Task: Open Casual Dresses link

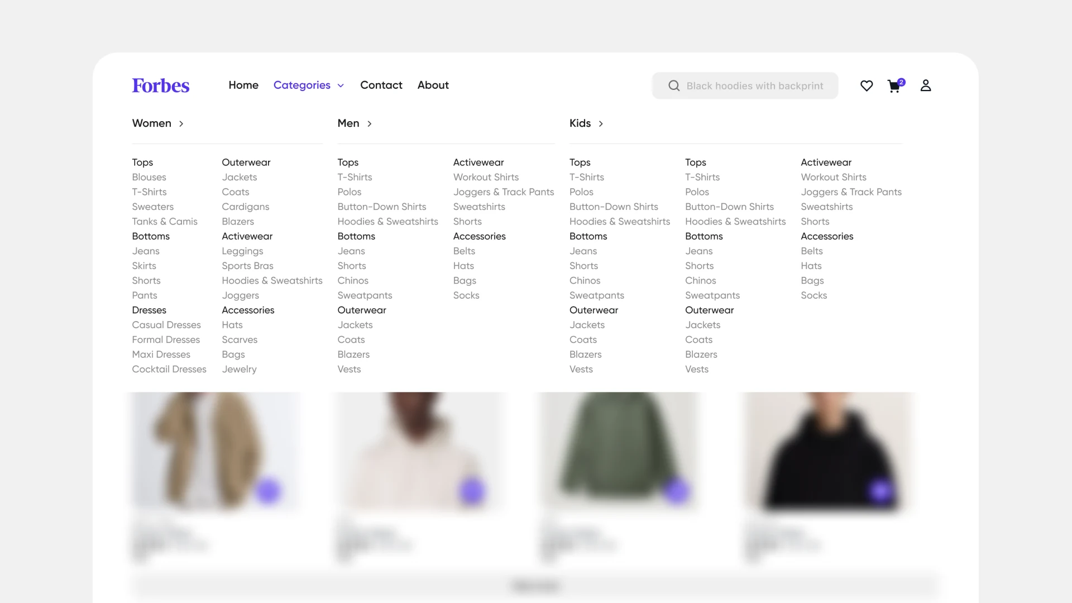Action: point(166,325)
